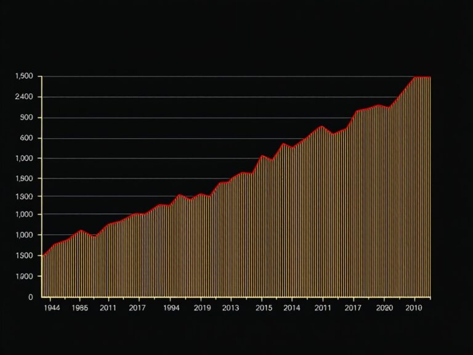Select the 0 label at the axis origin
This screenshot has width=473, height=355.
(31, 297)
